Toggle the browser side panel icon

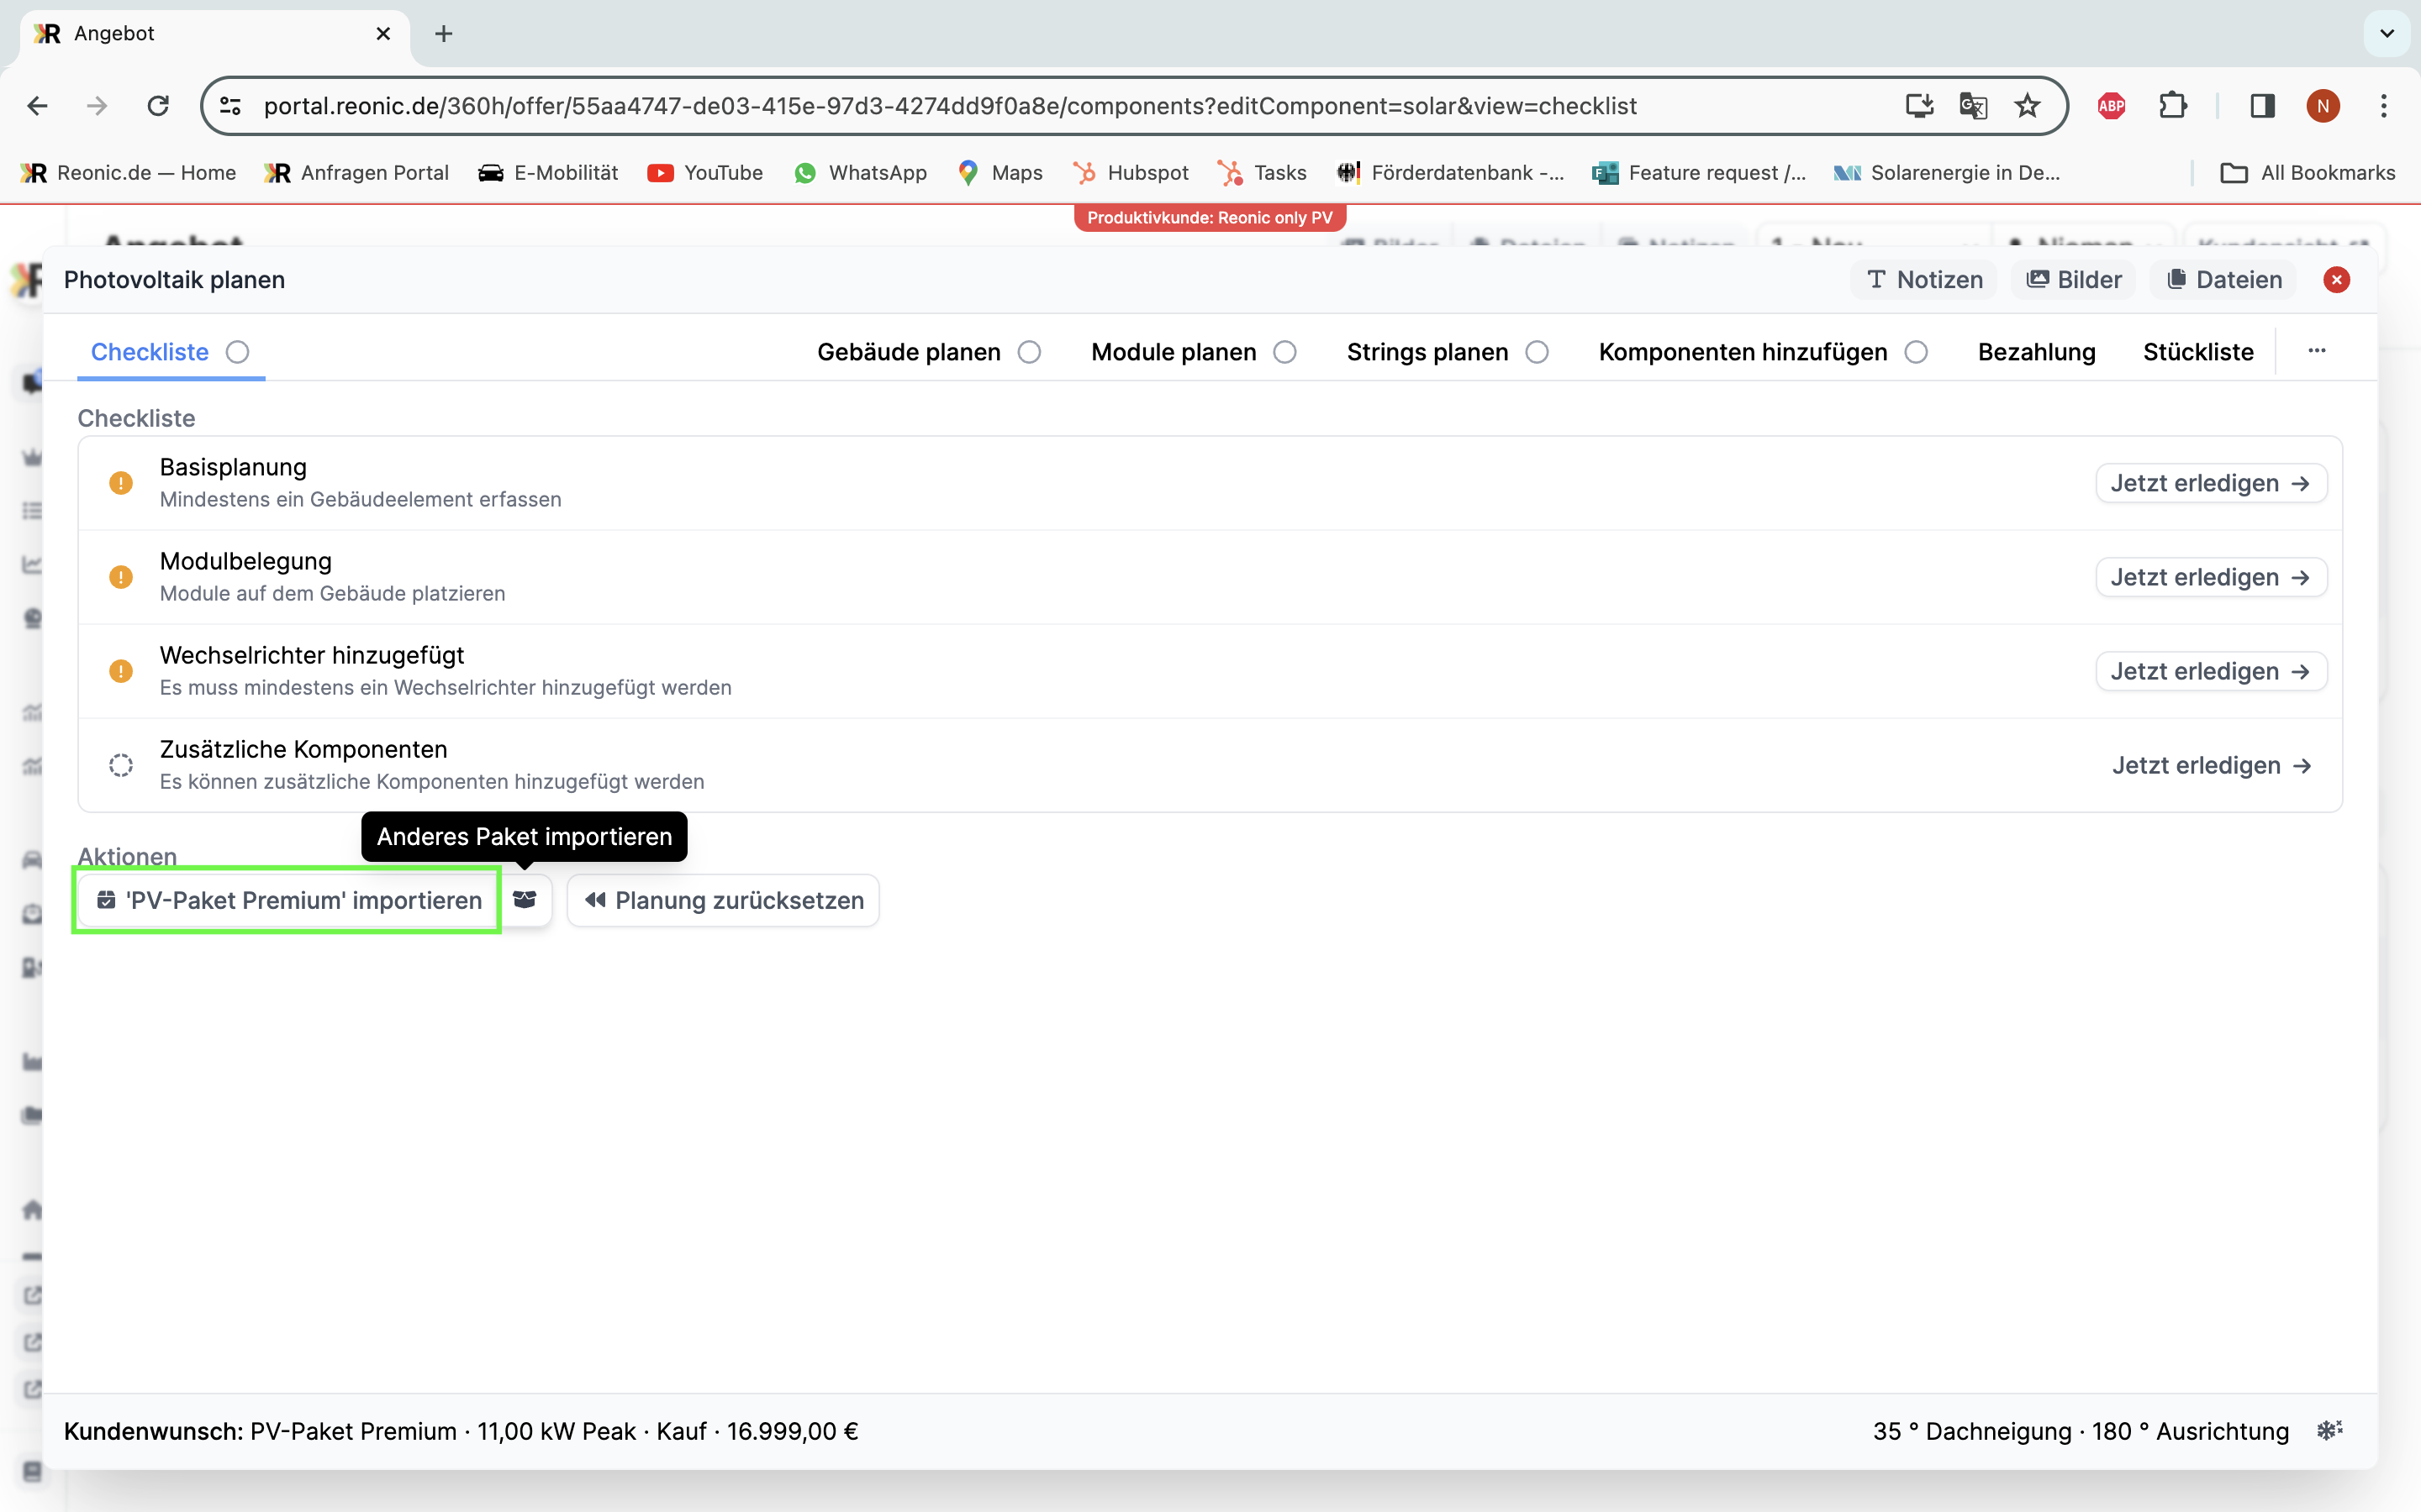[x=2262, y=106]
